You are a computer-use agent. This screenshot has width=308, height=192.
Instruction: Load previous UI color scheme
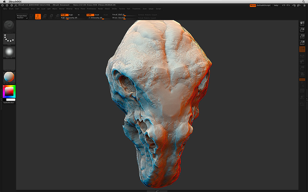tap(294, 5)
